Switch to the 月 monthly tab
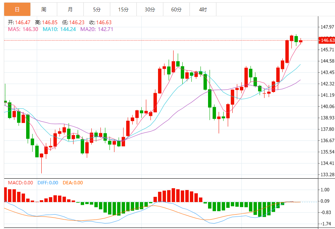 pos(70,9)
